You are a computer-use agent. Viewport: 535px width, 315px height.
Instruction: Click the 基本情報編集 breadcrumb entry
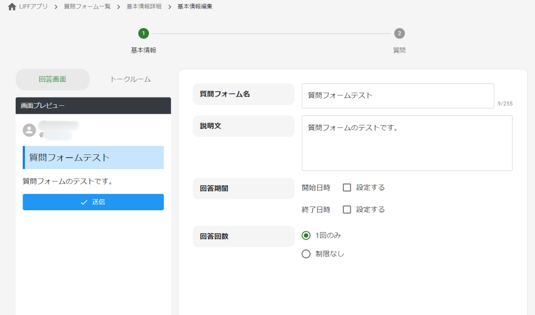[x=195, y=7]
